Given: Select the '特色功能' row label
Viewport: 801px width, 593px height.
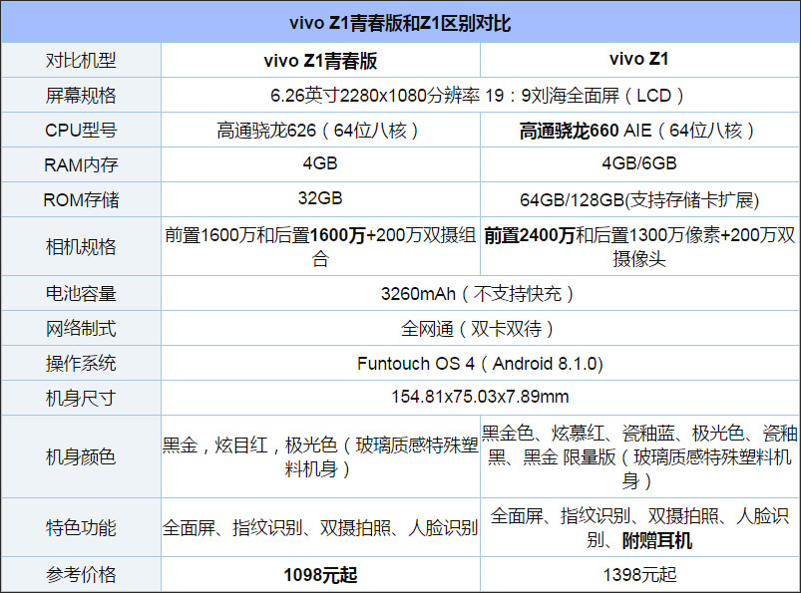Looking at the screenshot, I should [x=81, y=527].
